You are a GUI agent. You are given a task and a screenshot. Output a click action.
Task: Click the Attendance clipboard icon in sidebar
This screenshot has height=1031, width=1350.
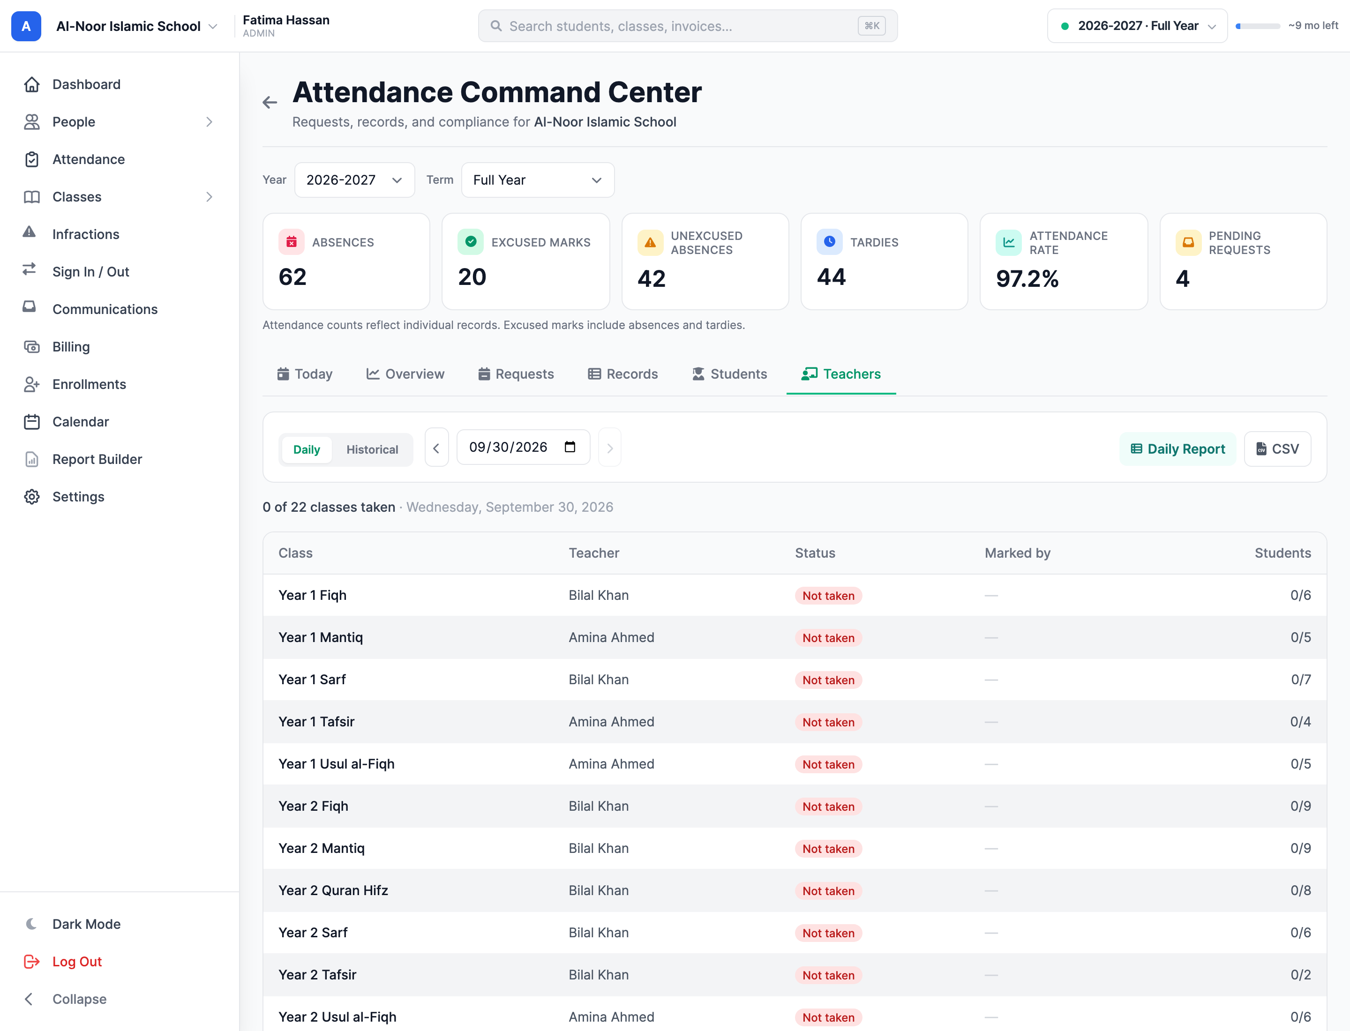[32, 159]
